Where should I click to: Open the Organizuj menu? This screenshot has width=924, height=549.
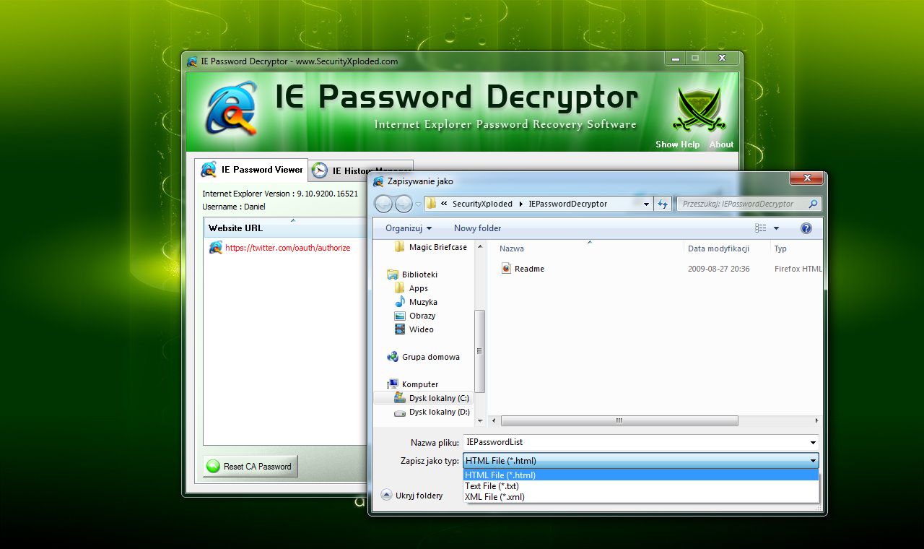[x=409, y=228]
